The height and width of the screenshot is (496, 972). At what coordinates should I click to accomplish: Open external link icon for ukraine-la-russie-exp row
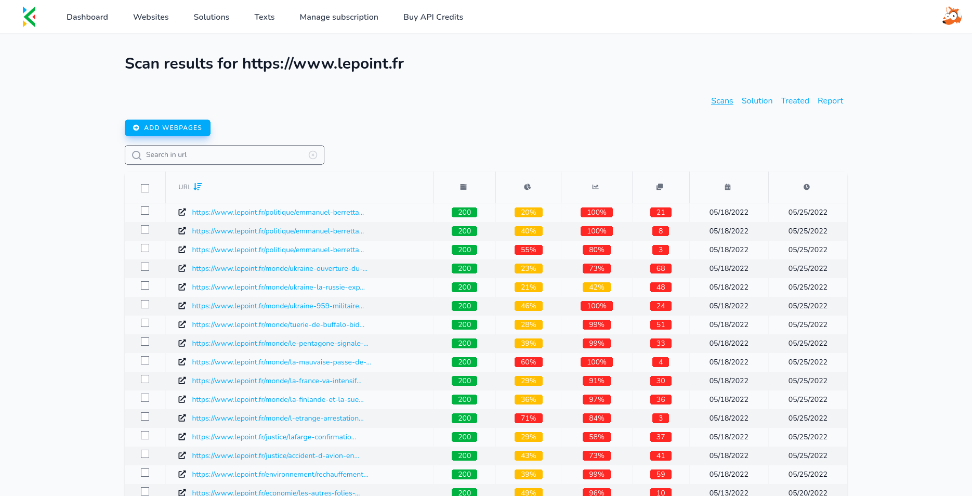click(x=182, y=287)
